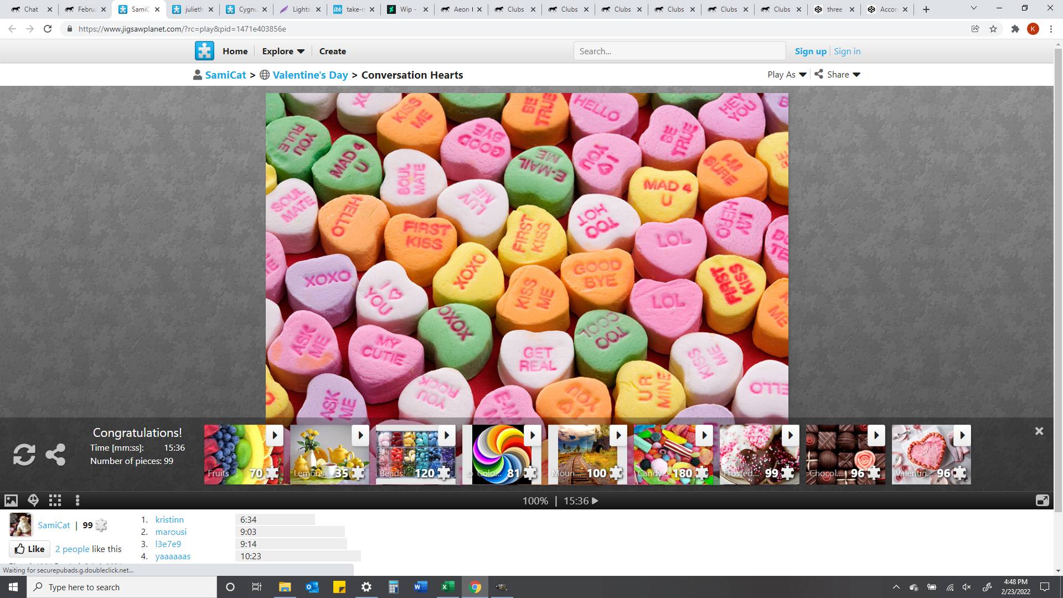The height and width of the screenshot is (598, 1063).
Task: Click the Sign up link
Action: (x=811, y=51)
